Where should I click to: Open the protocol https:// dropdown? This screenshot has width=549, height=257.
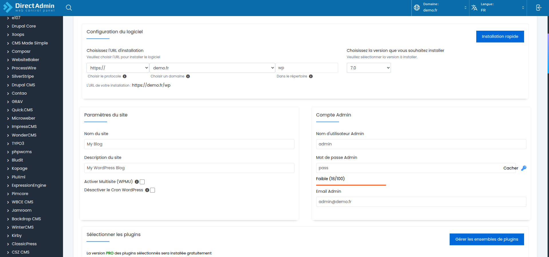[118, 68]
